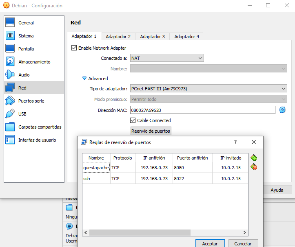Click the help question mark in rules dialog

point(235,142)
